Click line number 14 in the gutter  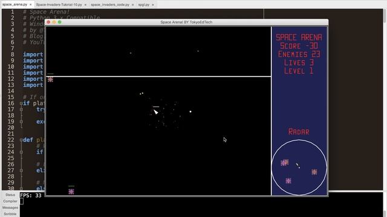[11, 91]
